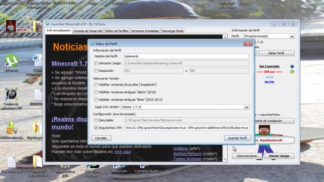The width and height of the screenshot is (324, 182).
Task: Switch to the Descargar Mods tab
Action: point(172,31)
